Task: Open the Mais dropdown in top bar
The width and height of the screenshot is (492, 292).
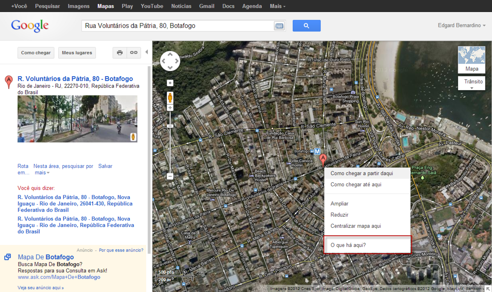Action: tap(278, 6)
